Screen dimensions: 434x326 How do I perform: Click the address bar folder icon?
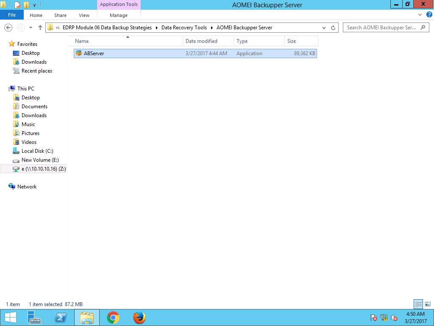(50, 28)
